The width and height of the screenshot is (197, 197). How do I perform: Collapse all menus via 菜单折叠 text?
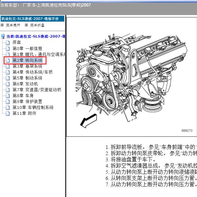37,25
